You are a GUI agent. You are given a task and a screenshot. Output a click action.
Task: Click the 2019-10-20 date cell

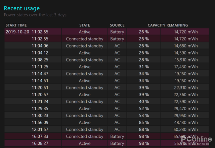tap(17, 32)
